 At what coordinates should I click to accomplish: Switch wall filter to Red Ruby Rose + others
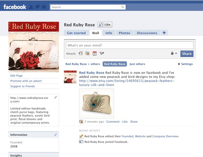(83, 64)
